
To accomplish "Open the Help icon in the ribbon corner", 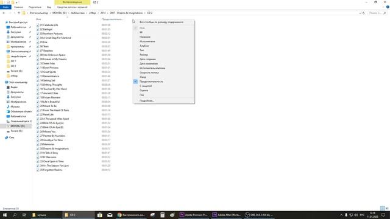I will 388,7.
